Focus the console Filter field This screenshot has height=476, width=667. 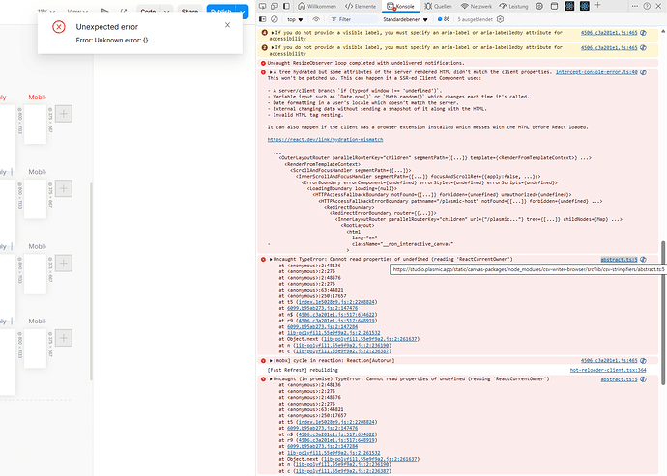coord(353,19)
